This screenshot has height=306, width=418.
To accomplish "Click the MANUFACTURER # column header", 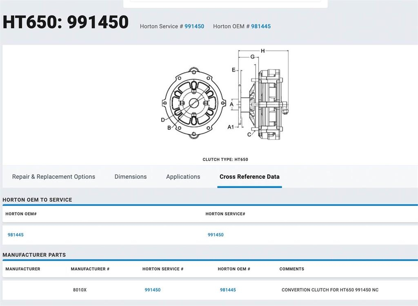I will [x=90, y=269].
